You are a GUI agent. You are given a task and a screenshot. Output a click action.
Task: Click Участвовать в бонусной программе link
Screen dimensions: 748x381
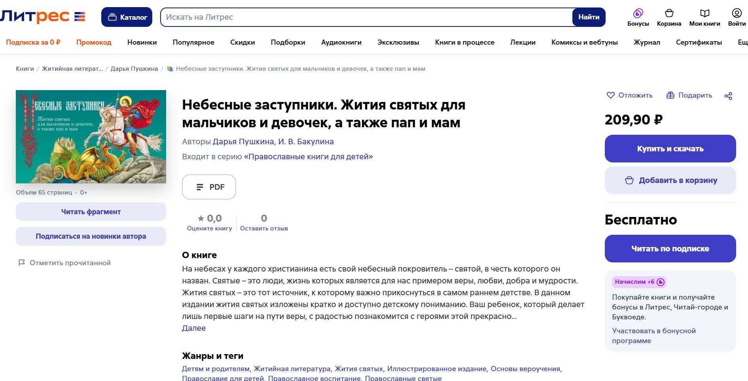click(654, 336)
